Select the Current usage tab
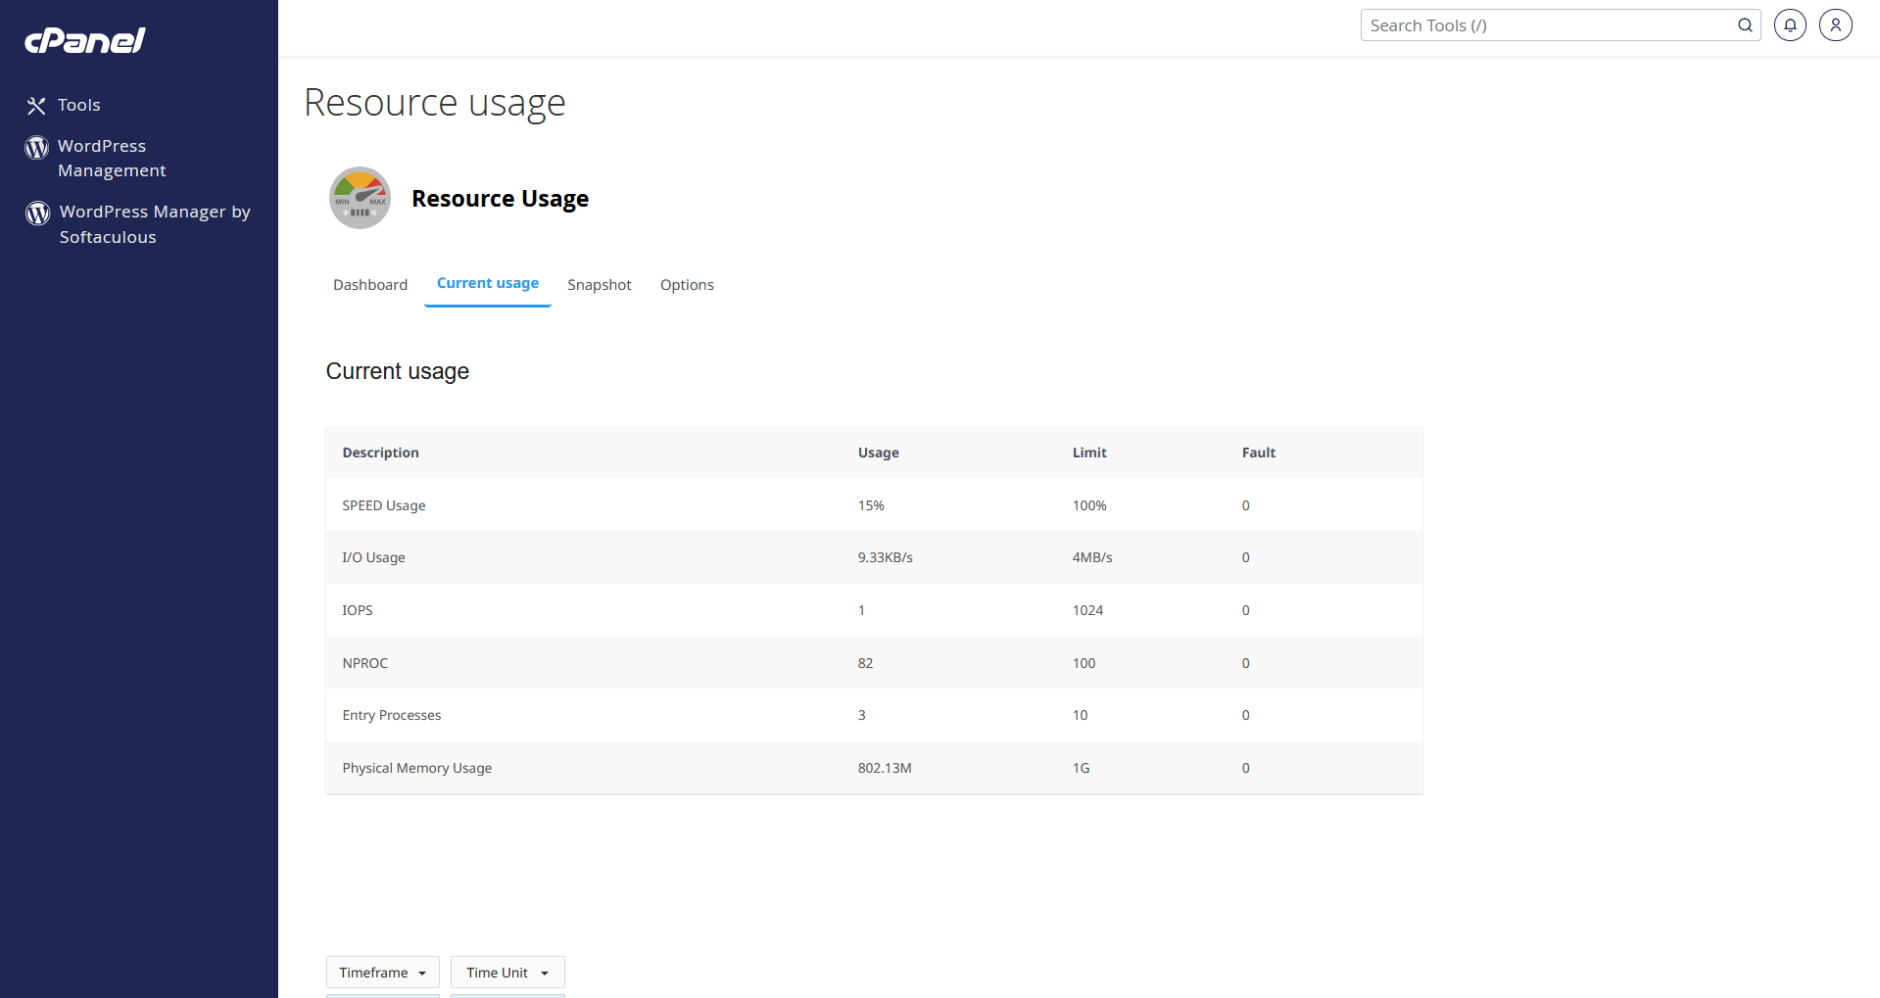 [488, 283]
